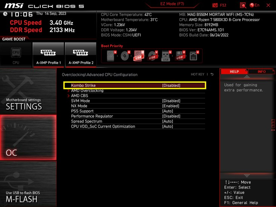The width and height of the screenshot is (276, 207).
Task: Click the Boot Priority heading
Action: [x=112, y=46]
